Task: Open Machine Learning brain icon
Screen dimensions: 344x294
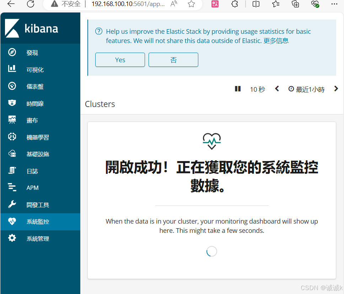Action: coord(12,137)
